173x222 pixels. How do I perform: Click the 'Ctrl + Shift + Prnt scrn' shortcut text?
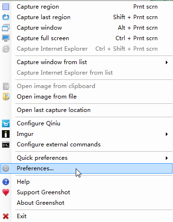click(x=127, y=49)
